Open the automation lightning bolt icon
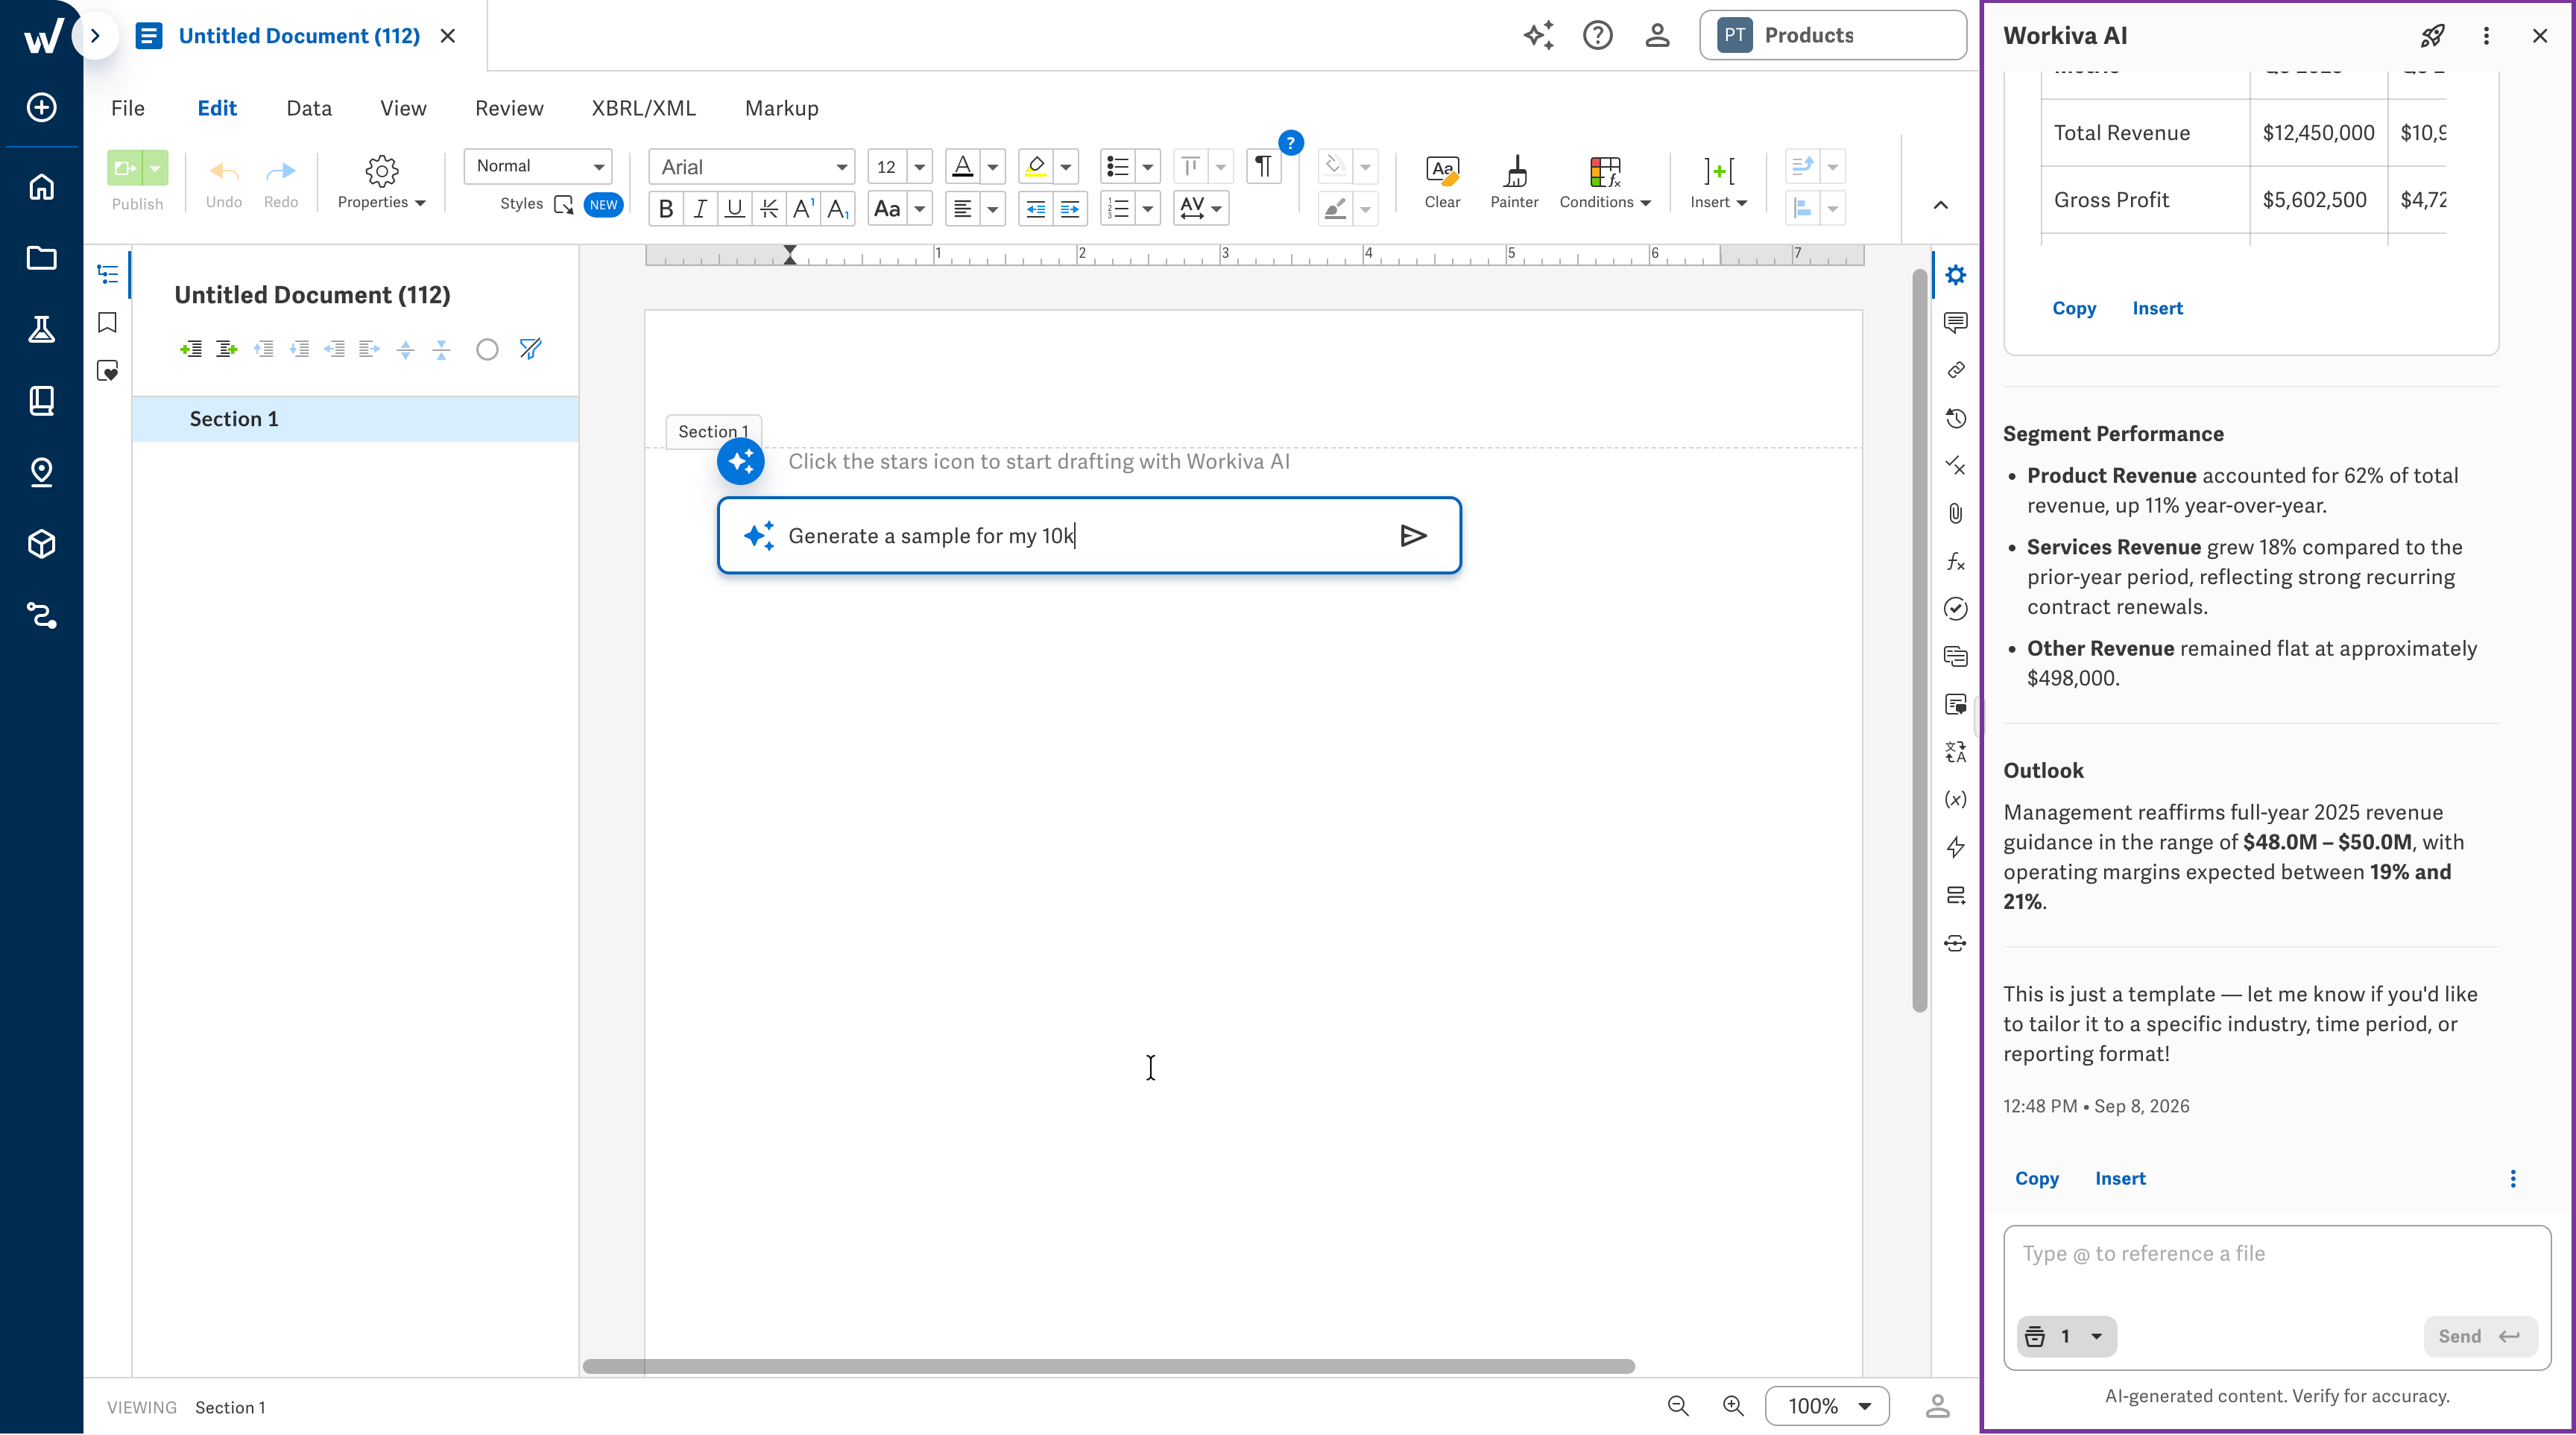The image size is (2576, 1435). tap(1955, 847)
